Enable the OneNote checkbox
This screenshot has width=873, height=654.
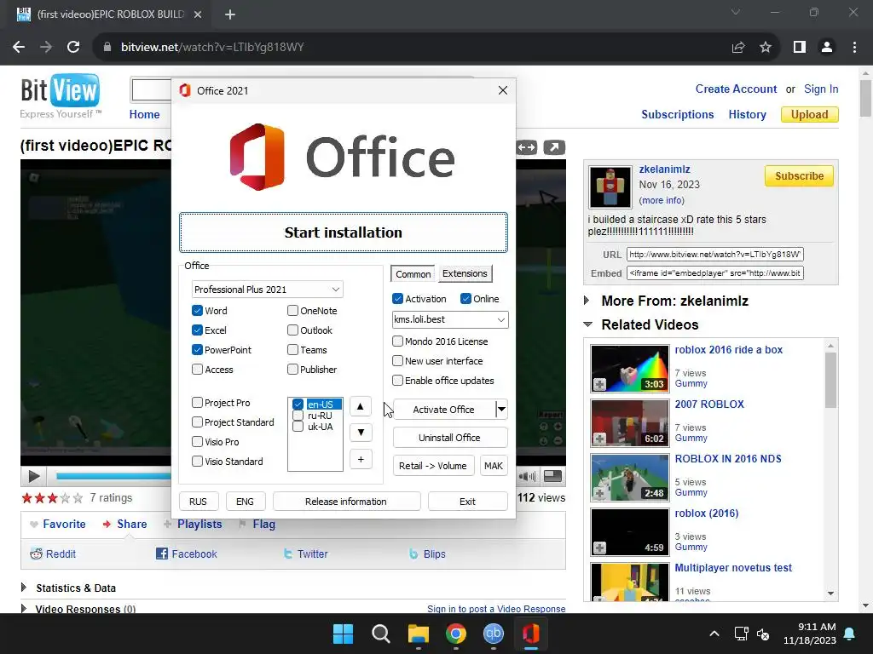(293, 310)
